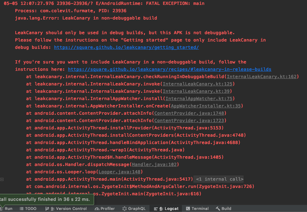Screen dimensions: 307x212
Task: Click the TODO list icon
Action: click(x=22, y=209)
